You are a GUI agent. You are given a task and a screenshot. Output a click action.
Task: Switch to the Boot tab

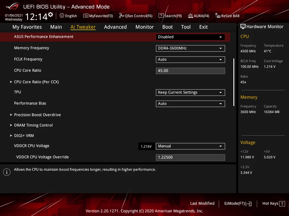[167, 27]
